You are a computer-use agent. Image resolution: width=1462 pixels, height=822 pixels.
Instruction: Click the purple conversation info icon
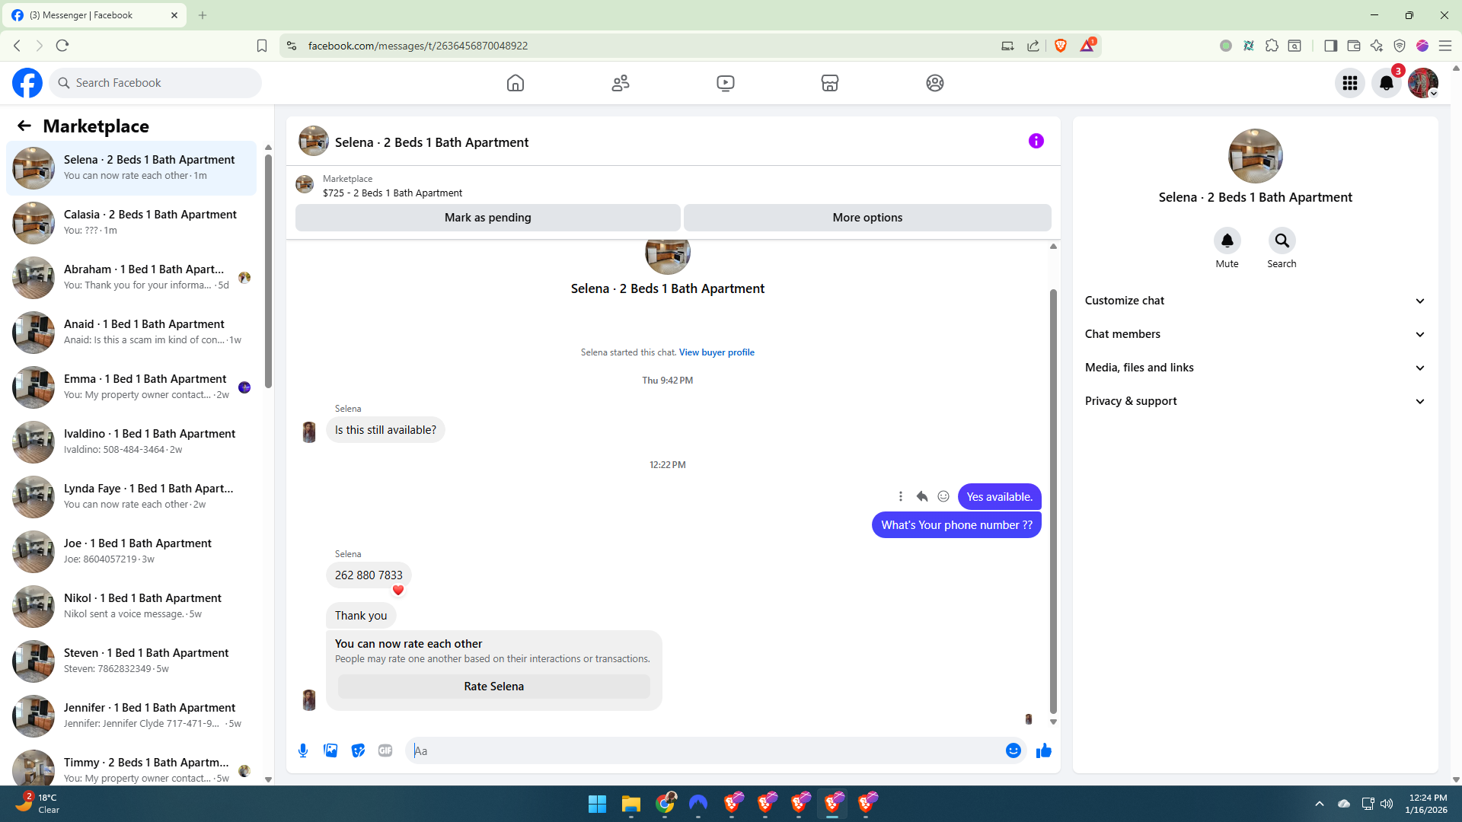click(x=1036, y=141)
